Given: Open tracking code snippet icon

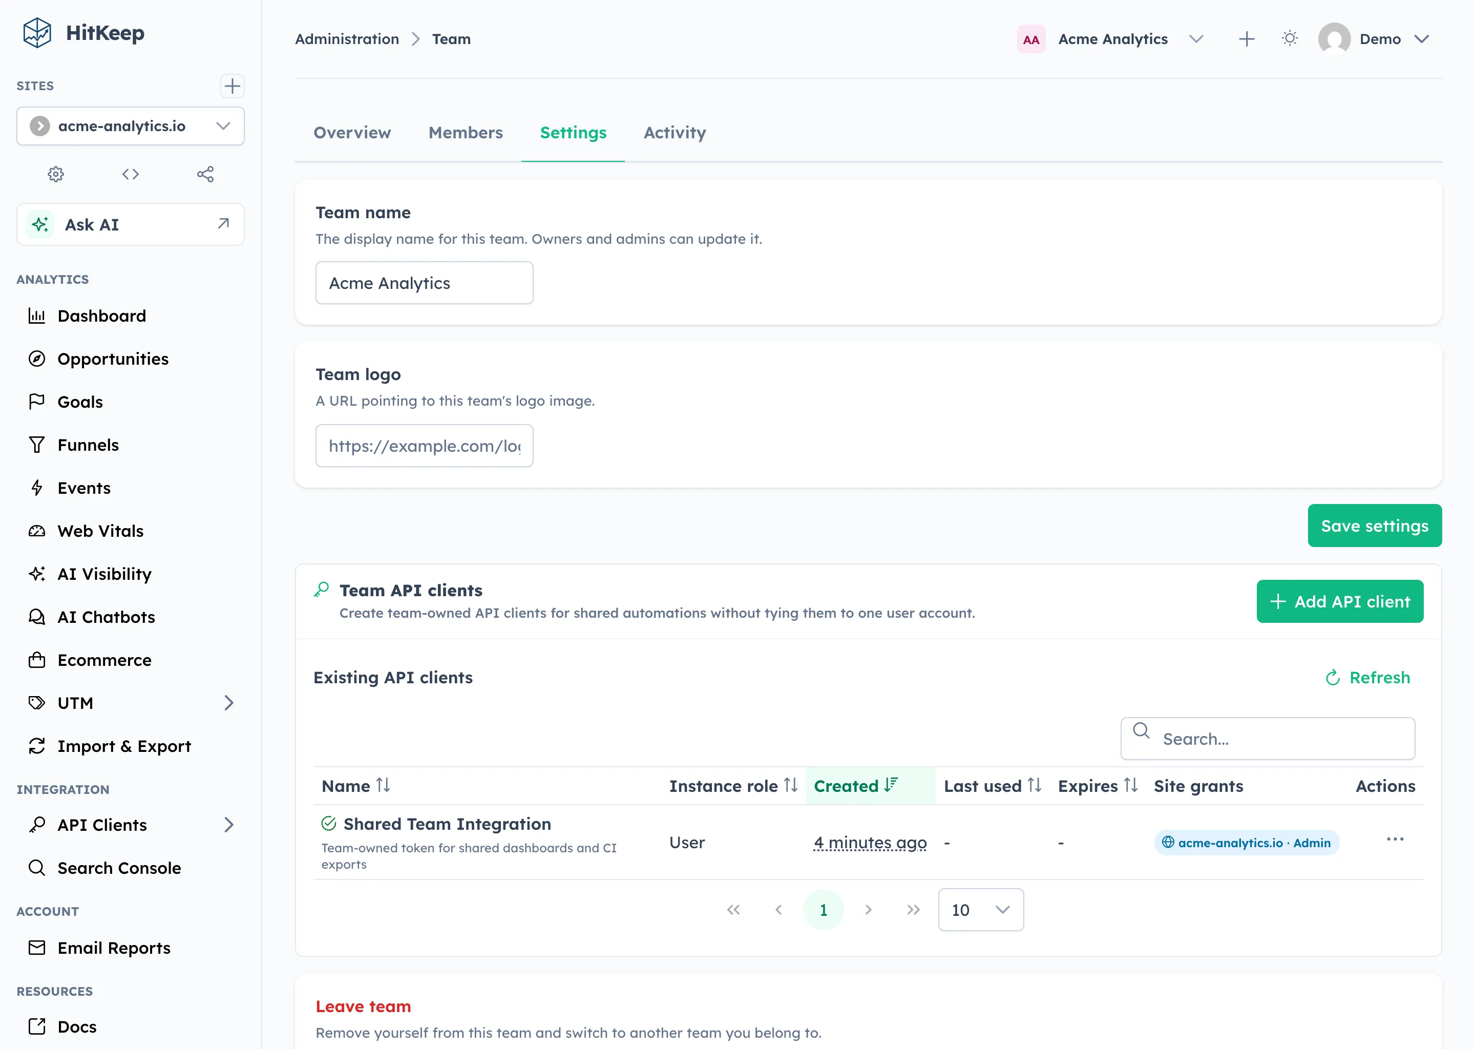Looking at the screenshot, I should [x=131, y=174].
